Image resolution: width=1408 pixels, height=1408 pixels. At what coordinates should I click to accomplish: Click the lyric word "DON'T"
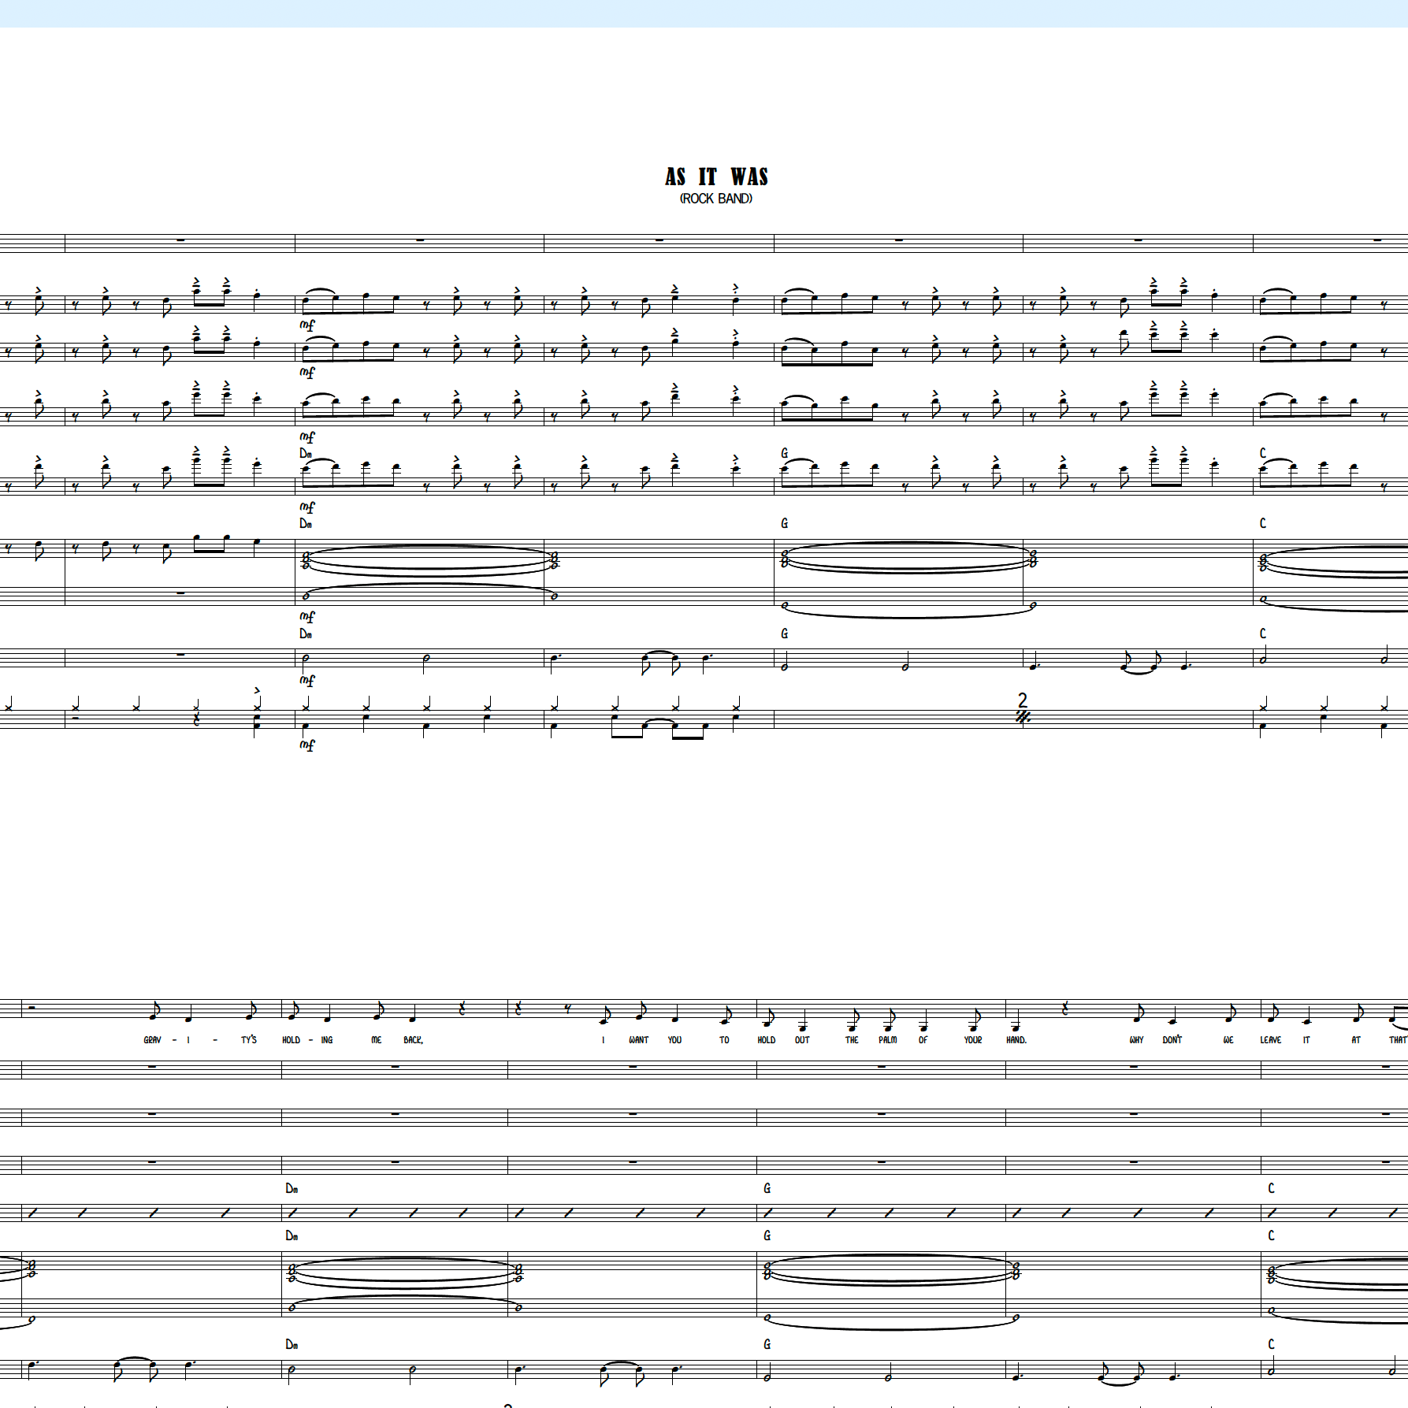pyautogui.click(x=1172, y=1040)
